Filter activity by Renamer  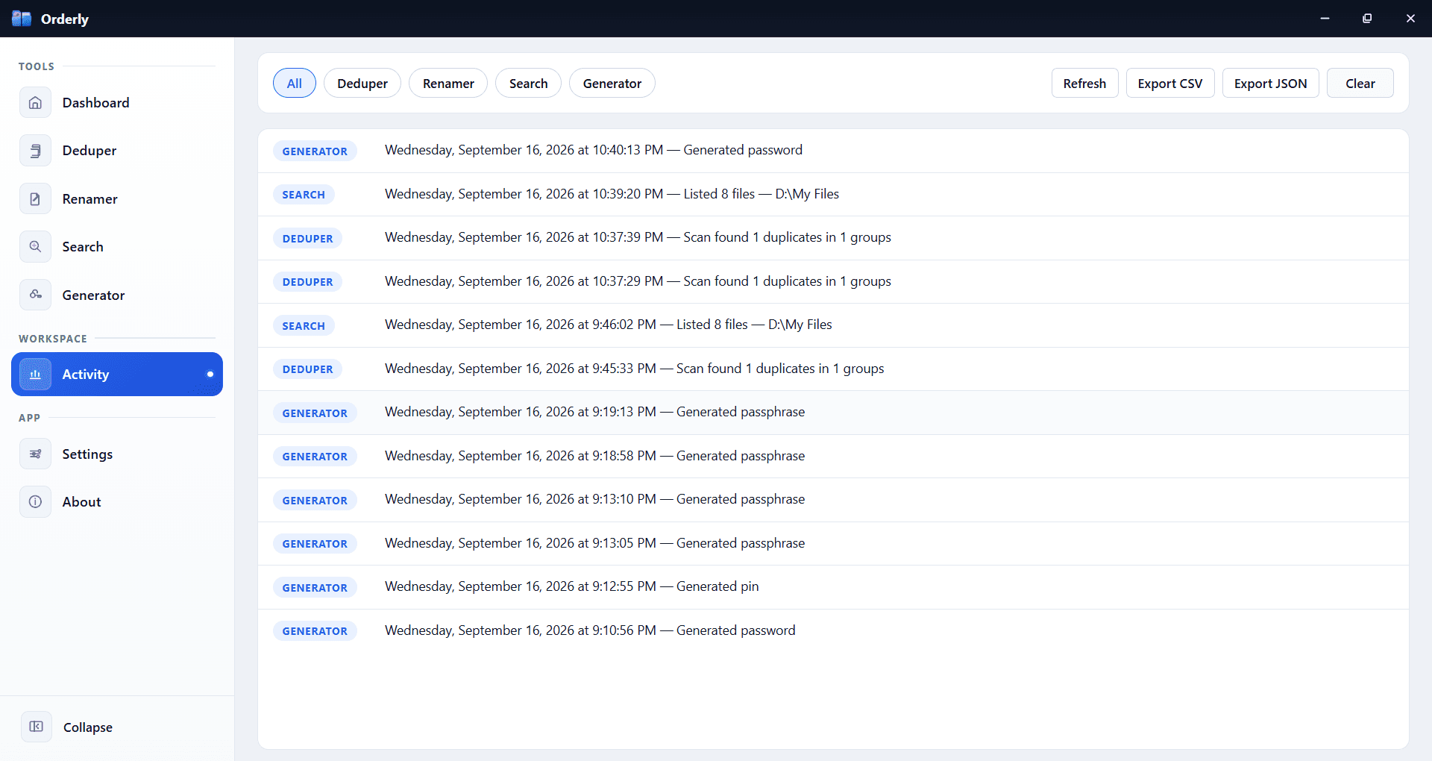(x=448, y=84)
